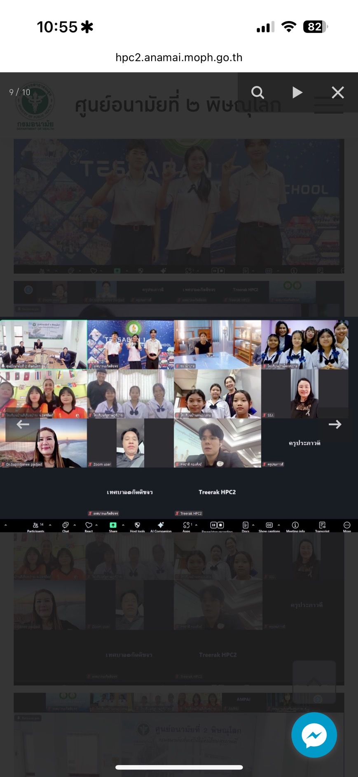Expand the caret next to React
The image size is (358, 777).
(96, 525)
